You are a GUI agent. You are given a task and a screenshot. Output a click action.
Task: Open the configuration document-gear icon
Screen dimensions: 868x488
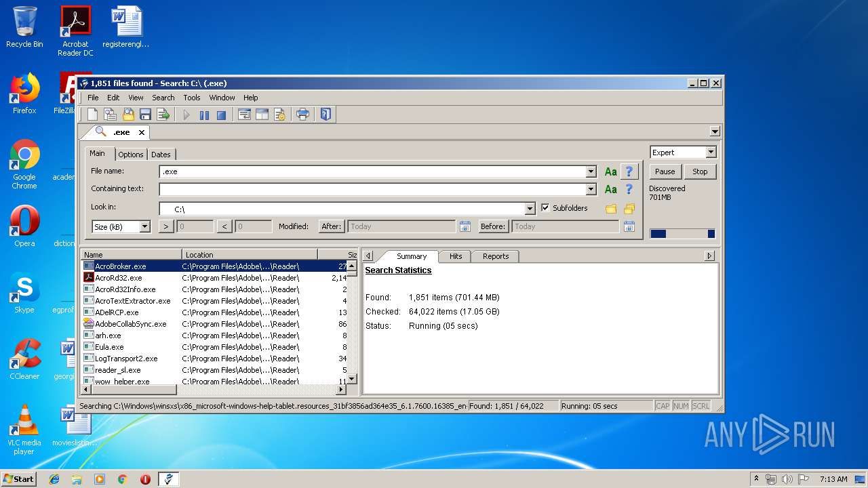pyautogui.click(x=279, y=115)
